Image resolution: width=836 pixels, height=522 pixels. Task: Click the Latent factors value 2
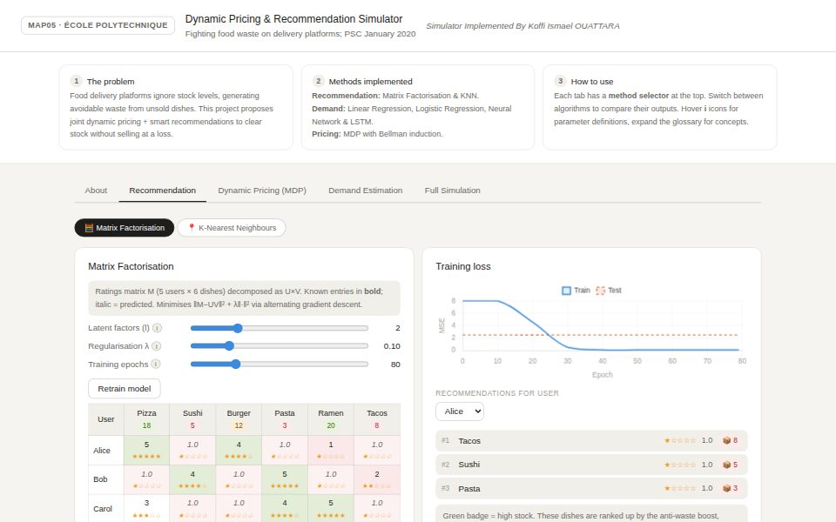click(398, 328)
